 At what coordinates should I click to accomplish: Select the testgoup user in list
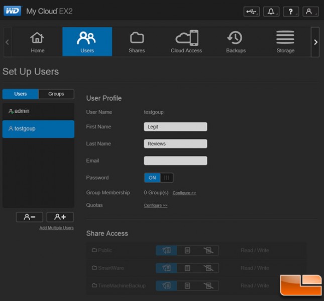coord(39,129)
